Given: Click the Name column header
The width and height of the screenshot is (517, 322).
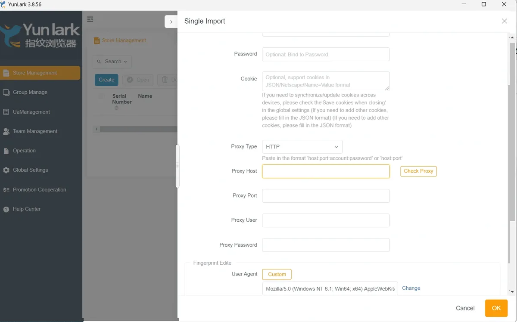Looking at the screenshot, I should click(x=145, y=96).
